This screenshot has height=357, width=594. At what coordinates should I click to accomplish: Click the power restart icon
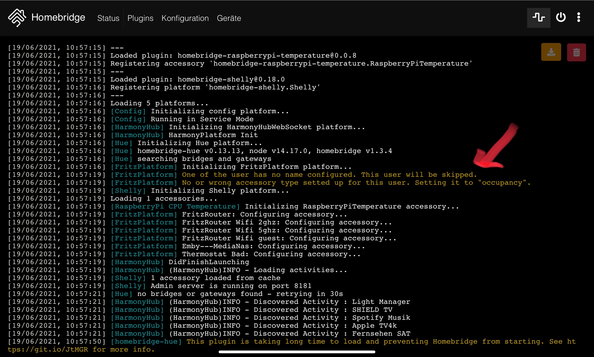pos(561,17)
